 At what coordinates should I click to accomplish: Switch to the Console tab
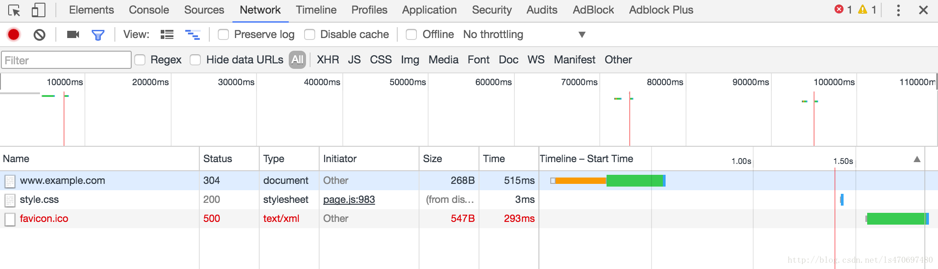point(149,10)
